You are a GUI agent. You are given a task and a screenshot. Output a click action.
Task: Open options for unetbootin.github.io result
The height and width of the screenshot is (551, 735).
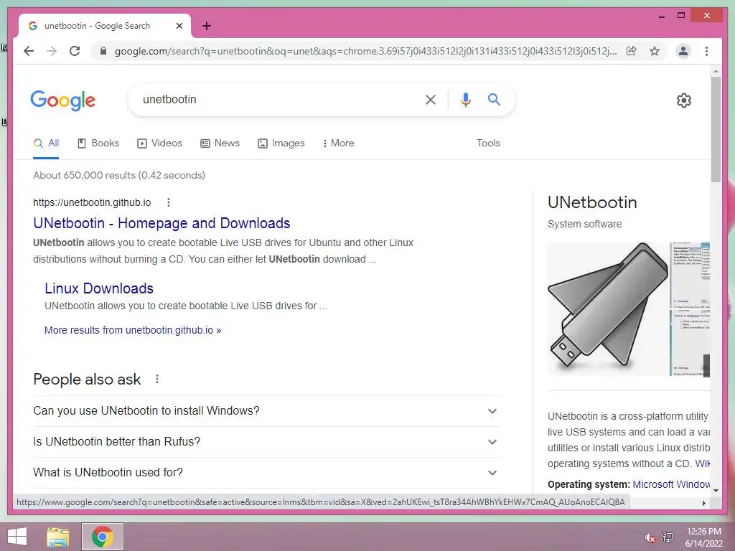pos(169,202)
